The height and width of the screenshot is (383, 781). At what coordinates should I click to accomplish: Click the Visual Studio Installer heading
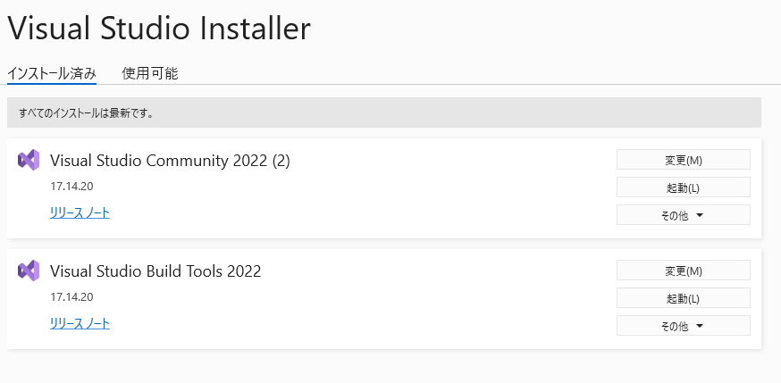(x=159, y=29)
